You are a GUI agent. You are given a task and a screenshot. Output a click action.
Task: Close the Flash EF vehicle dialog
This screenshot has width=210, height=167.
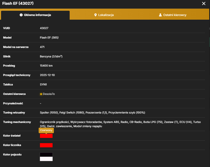pos(204,3)
